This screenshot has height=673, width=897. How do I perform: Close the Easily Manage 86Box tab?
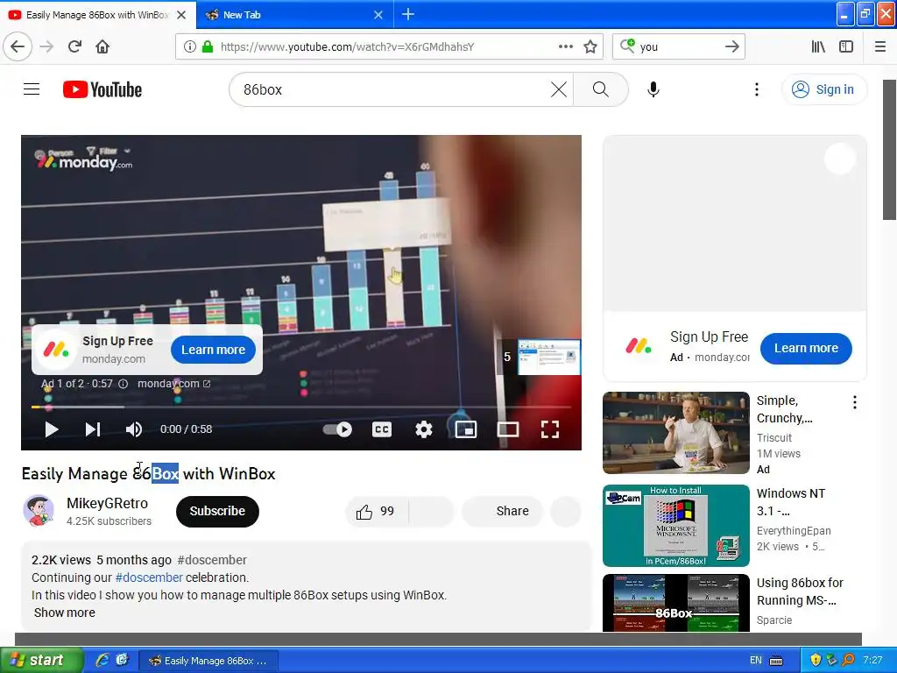point(181,15)
